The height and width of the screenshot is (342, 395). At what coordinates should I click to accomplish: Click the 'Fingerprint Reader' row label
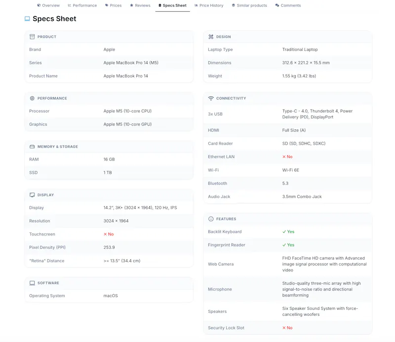227,245
